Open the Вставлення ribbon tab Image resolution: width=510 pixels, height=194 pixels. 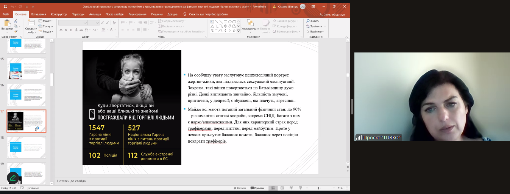tap(39, 14)
